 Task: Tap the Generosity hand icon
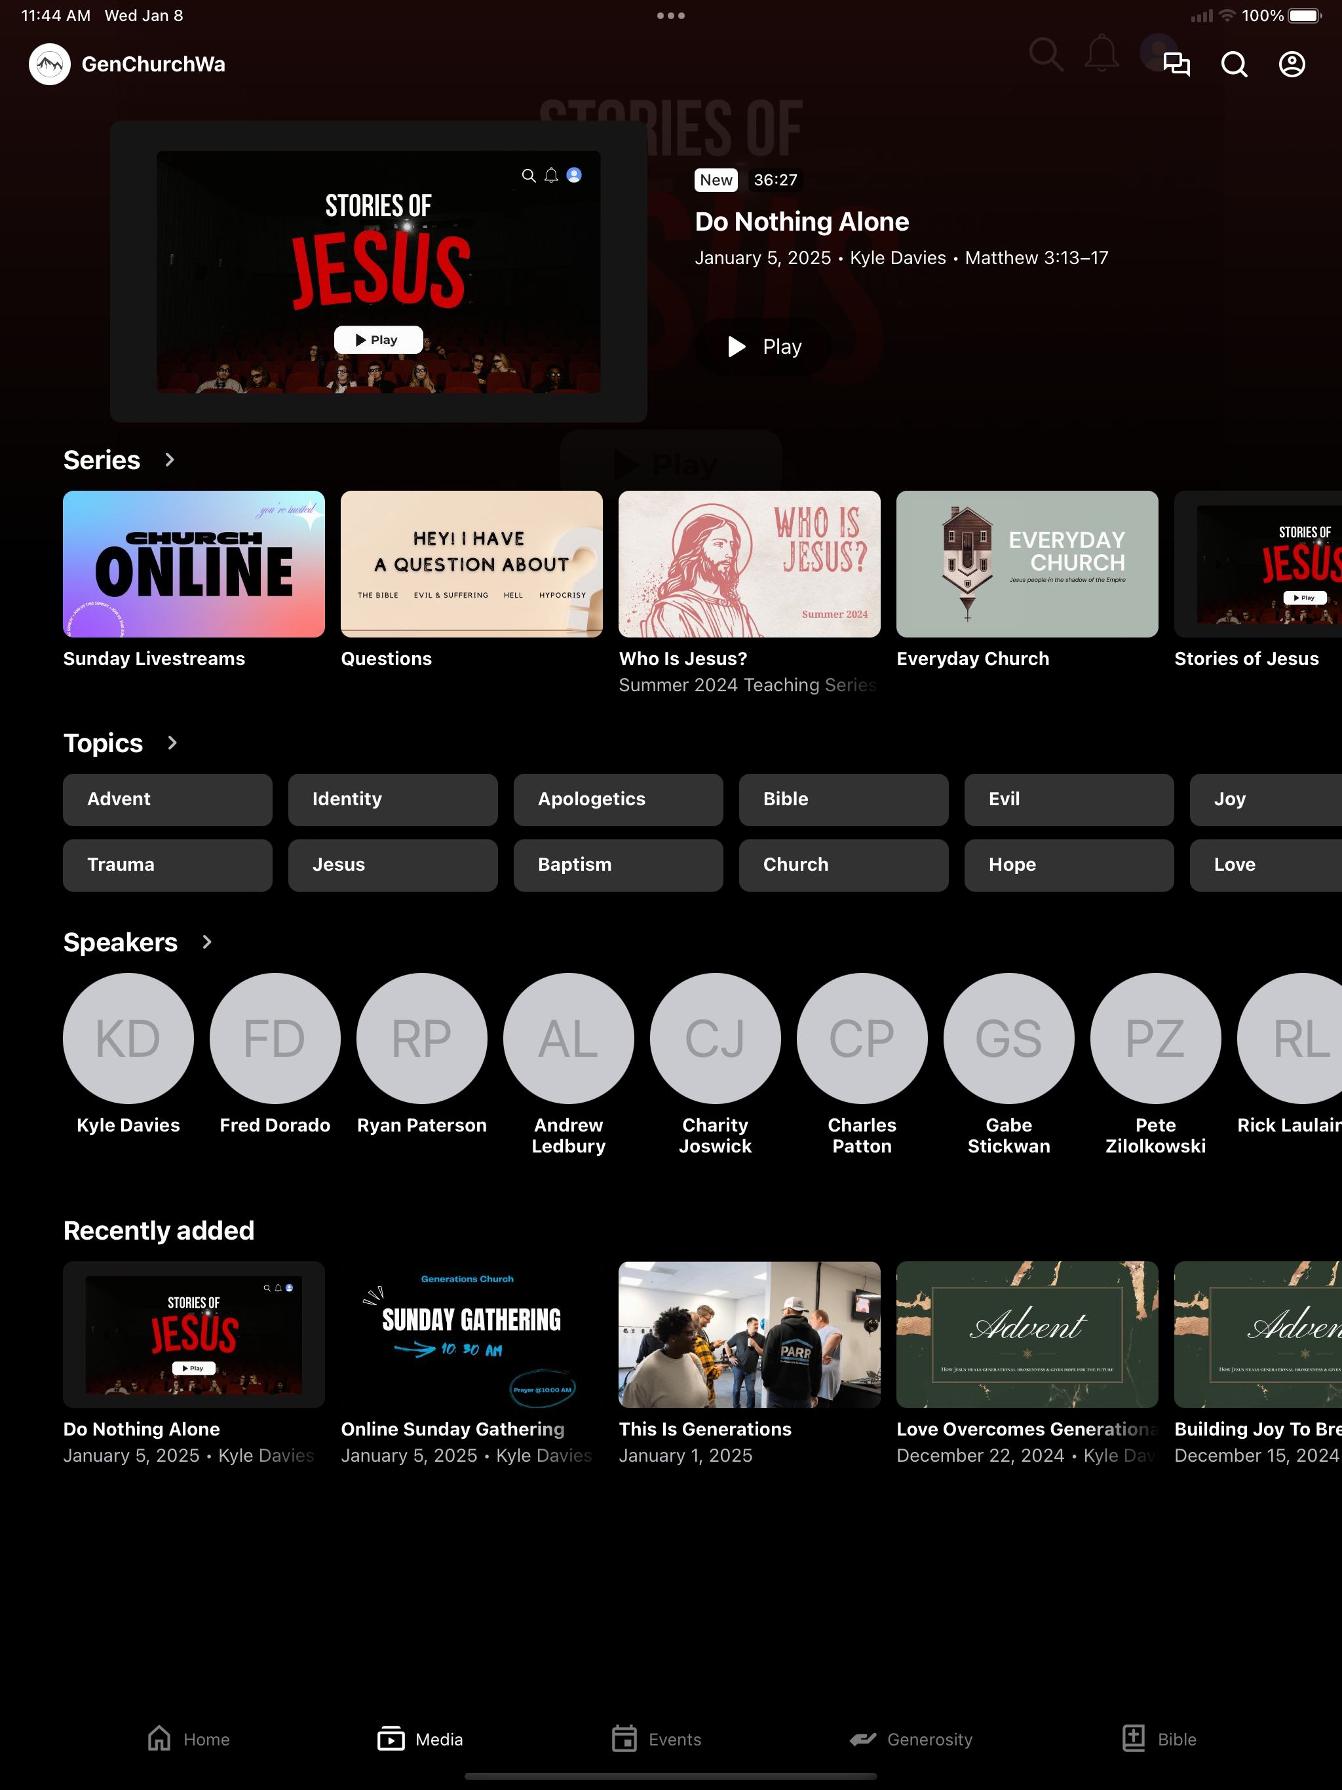click(x=863, y=1738)
